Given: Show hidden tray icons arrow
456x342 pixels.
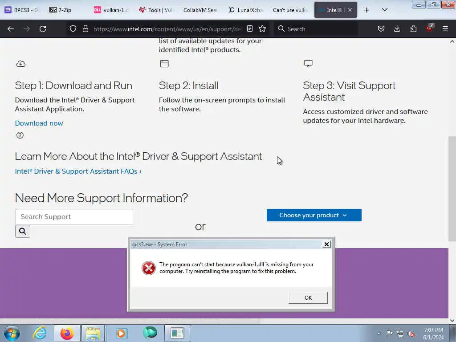Looking at the screenshot, I should [x=379, y=334].
